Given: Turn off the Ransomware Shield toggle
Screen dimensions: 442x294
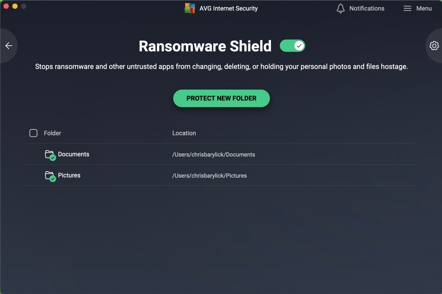Looking at the screenshot, I should (x=292, y=46).
